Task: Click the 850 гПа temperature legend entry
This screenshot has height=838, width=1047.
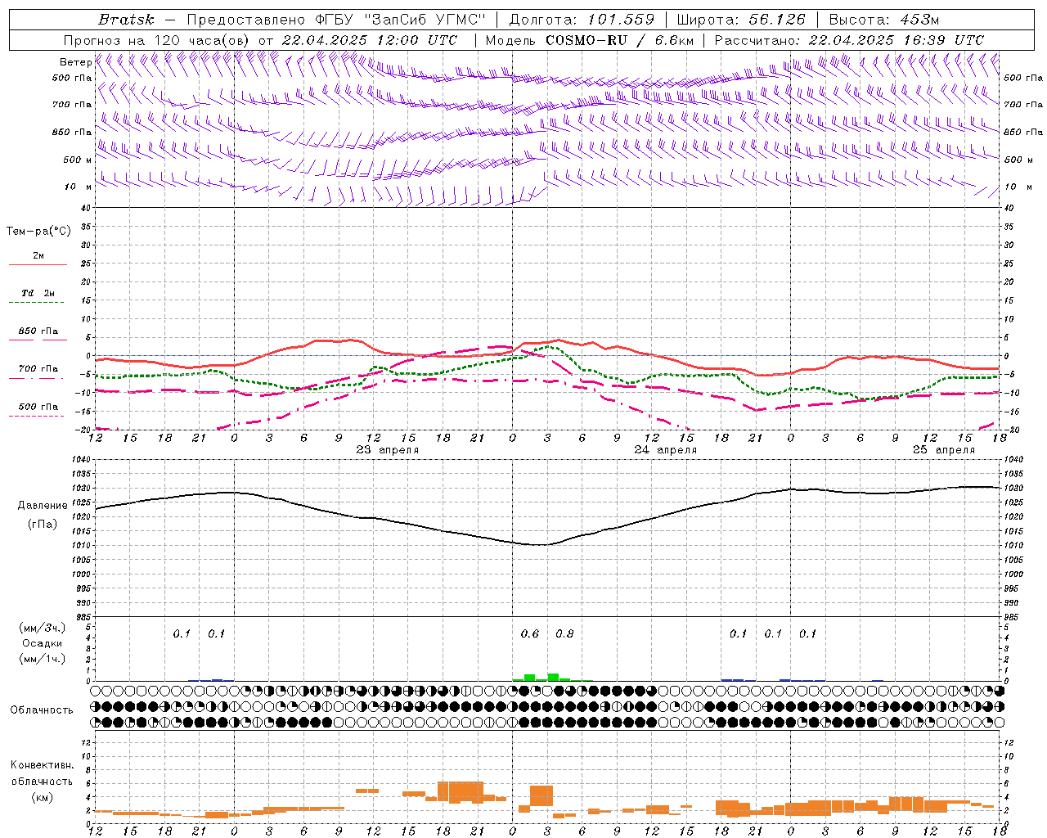Action: tap(38, 331)
